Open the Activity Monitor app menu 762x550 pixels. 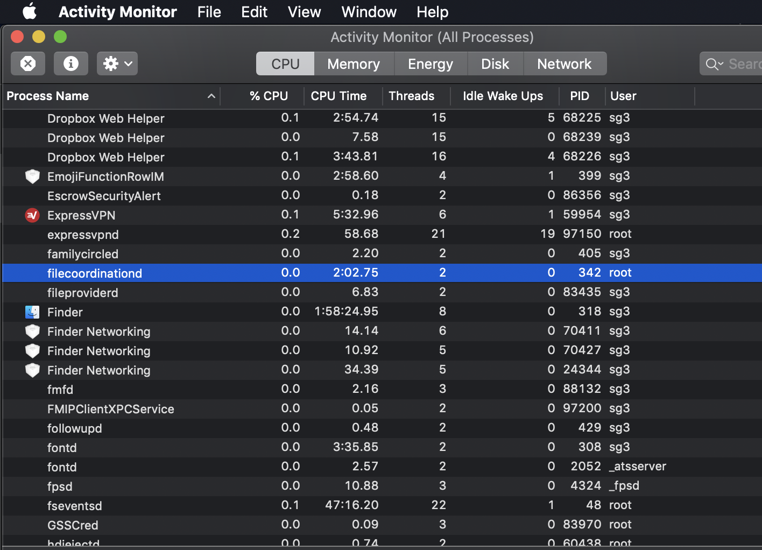click(117, 12)
